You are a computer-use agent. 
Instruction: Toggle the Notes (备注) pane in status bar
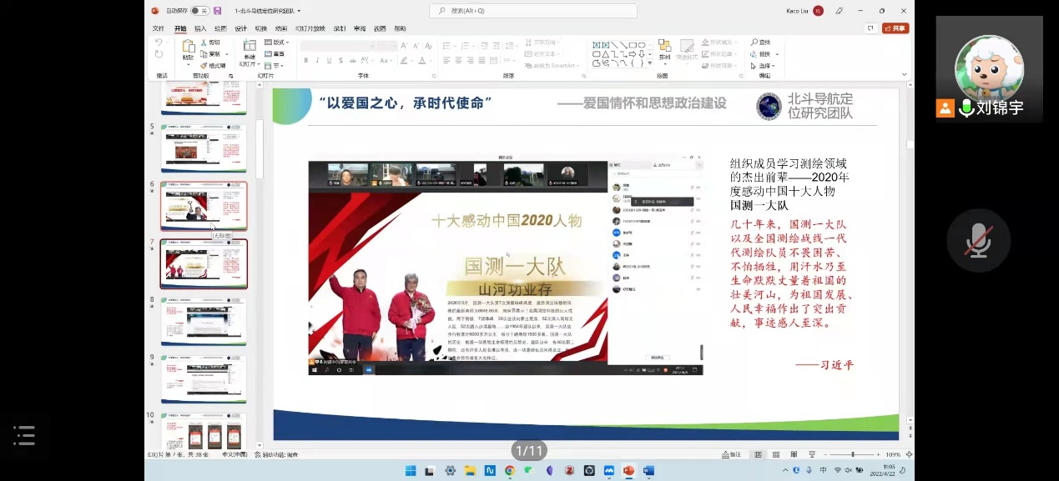(x=730, y=454)
